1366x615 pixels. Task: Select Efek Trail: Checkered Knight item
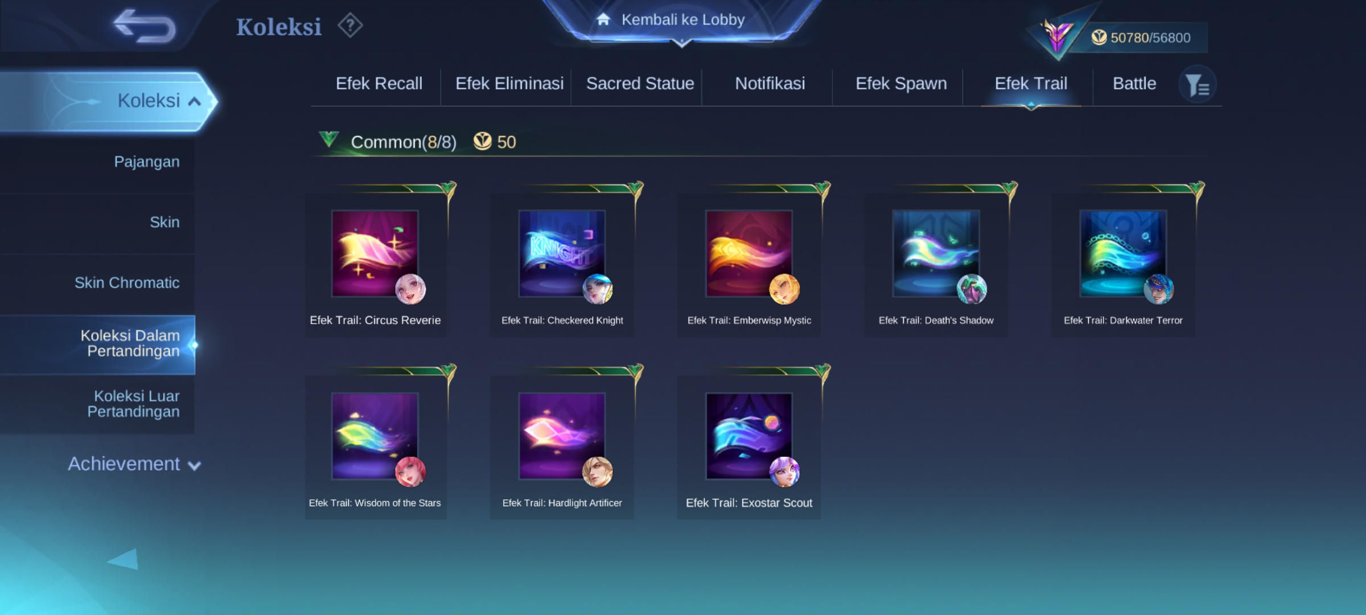[562, 253]
